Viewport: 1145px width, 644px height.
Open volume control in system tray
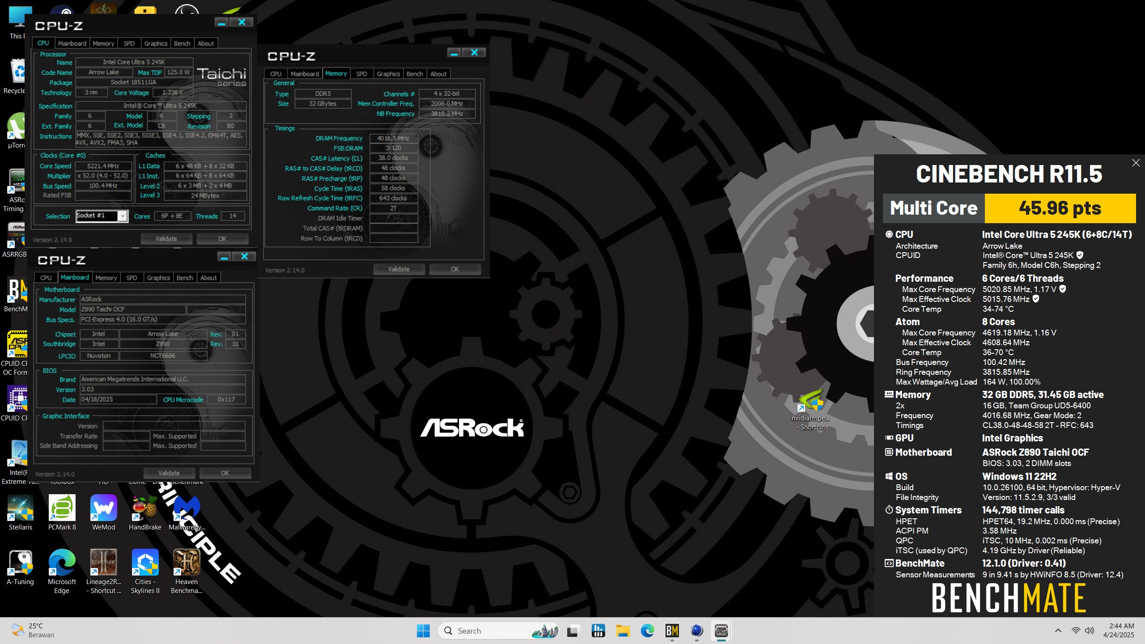(1090, 631)
